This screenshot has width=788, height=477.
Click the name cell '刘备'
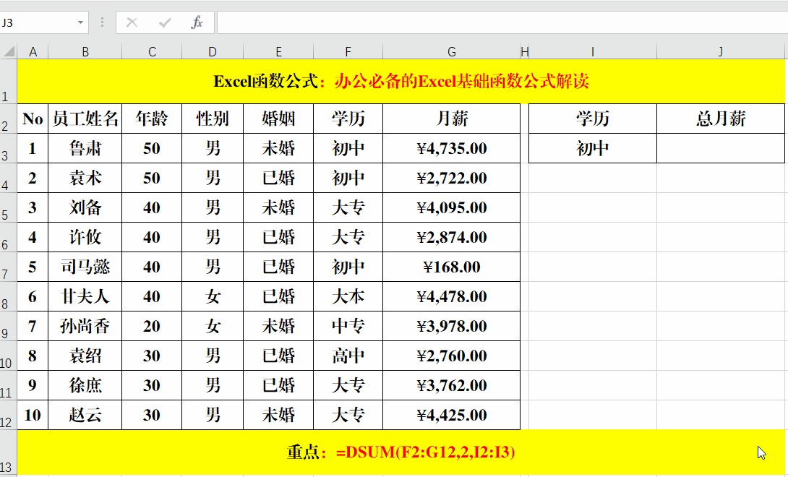tap(85, 207)
